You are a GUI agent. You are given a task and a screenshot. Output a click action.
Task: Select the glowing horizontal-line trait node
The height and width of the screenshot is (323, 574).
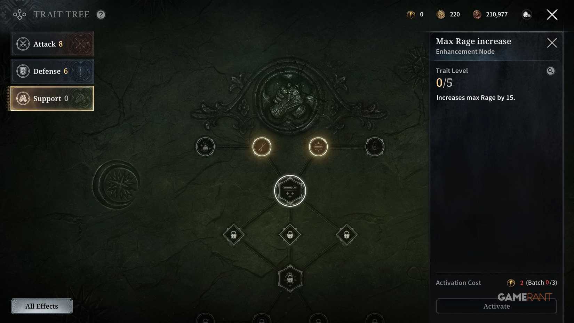[318, 147]
